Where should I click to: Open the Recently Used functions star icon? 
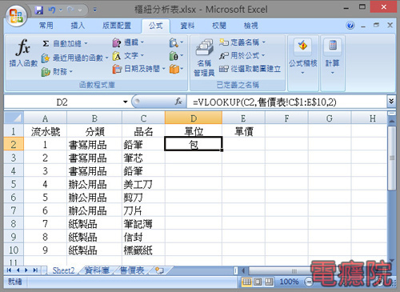[46, 58]
